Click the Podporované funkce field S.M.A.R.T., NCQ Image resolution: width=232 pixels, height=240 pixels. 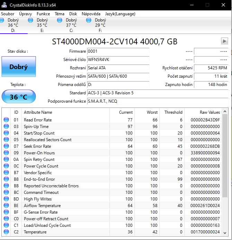pyautogui.click(x=158, y=101)
